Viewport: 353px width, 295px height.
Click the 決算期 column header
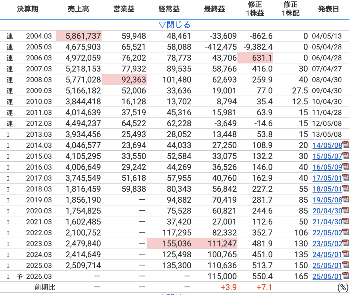point(27,9)
